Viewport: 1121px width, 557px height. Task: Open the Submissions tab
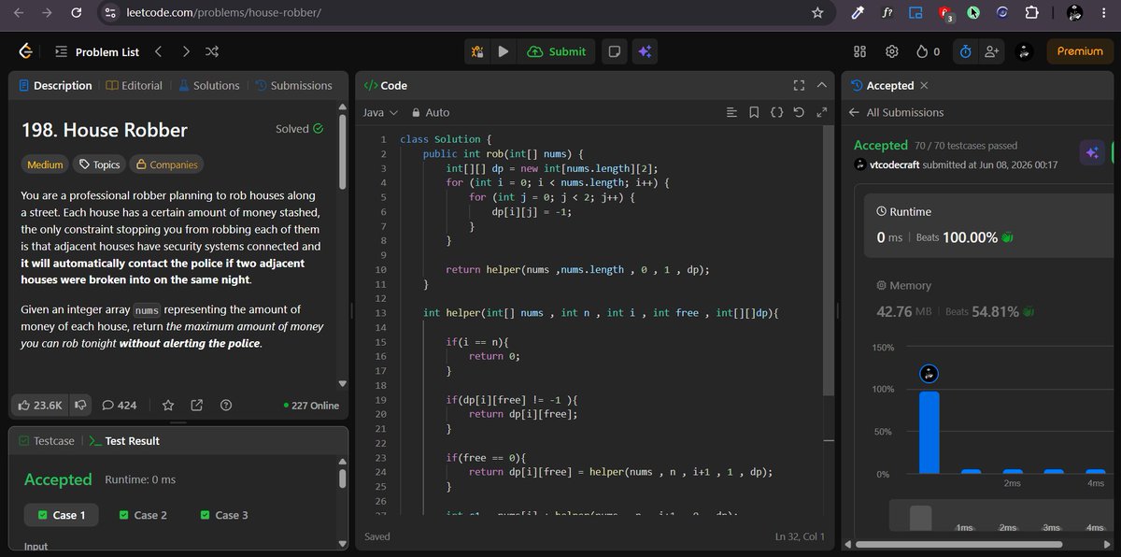click(x=293, y=85)
